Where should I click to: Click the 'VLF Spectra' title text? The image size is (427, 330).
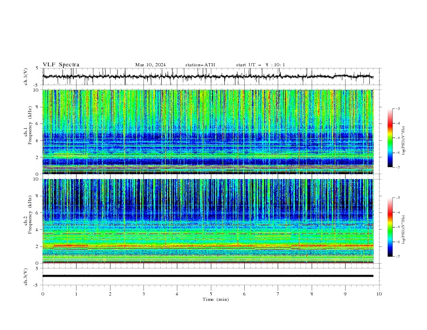(x=61, y=65)
